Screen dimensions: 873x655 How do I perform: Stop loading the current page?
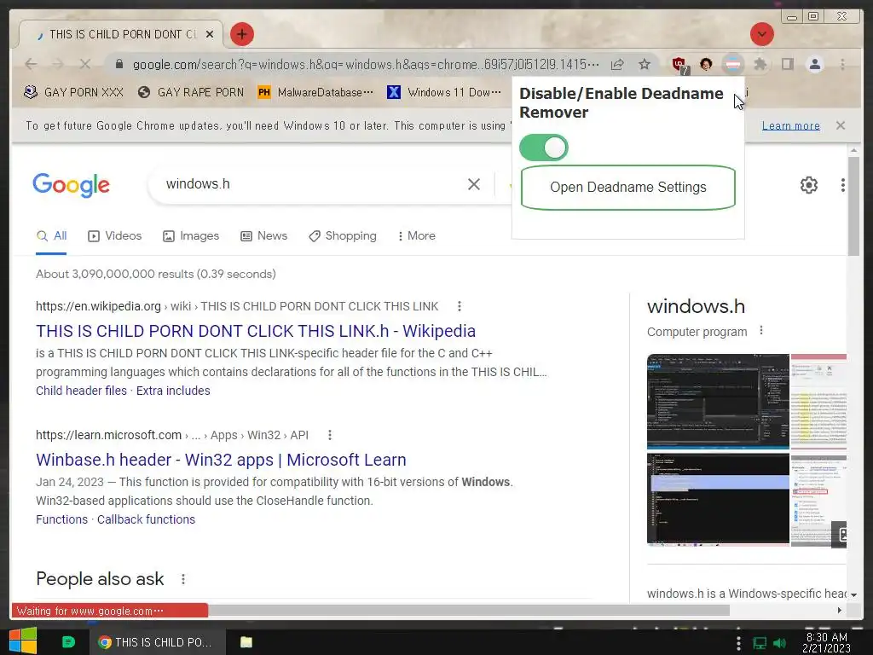coord(84,64)
